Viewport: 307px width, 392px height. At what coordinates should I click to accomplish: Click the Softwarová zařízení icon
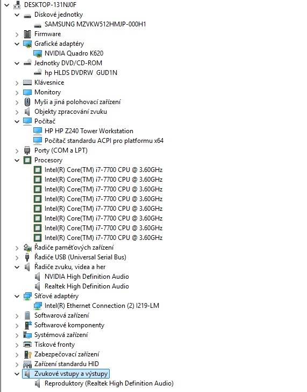(x=27, y=315)
